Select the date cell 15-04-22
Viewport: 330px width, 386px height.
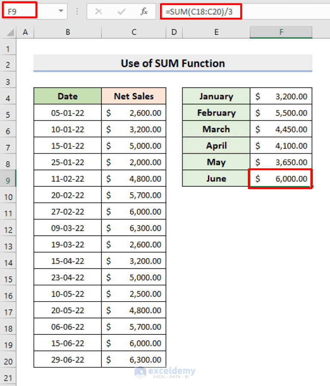click(x=67, y=261)
